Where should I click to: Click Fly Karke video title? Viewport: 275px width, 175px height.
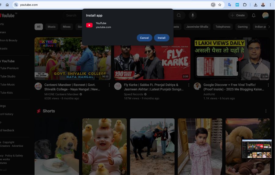point(154,87)
